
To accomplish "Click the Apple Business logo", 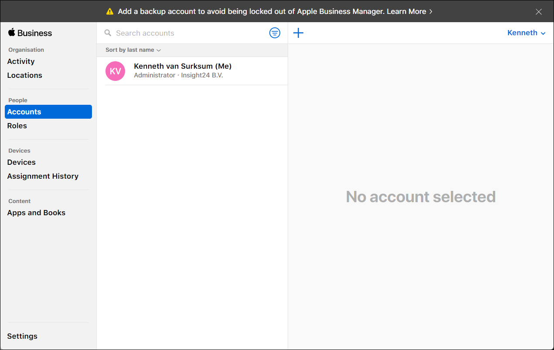I will coord(30,33).
